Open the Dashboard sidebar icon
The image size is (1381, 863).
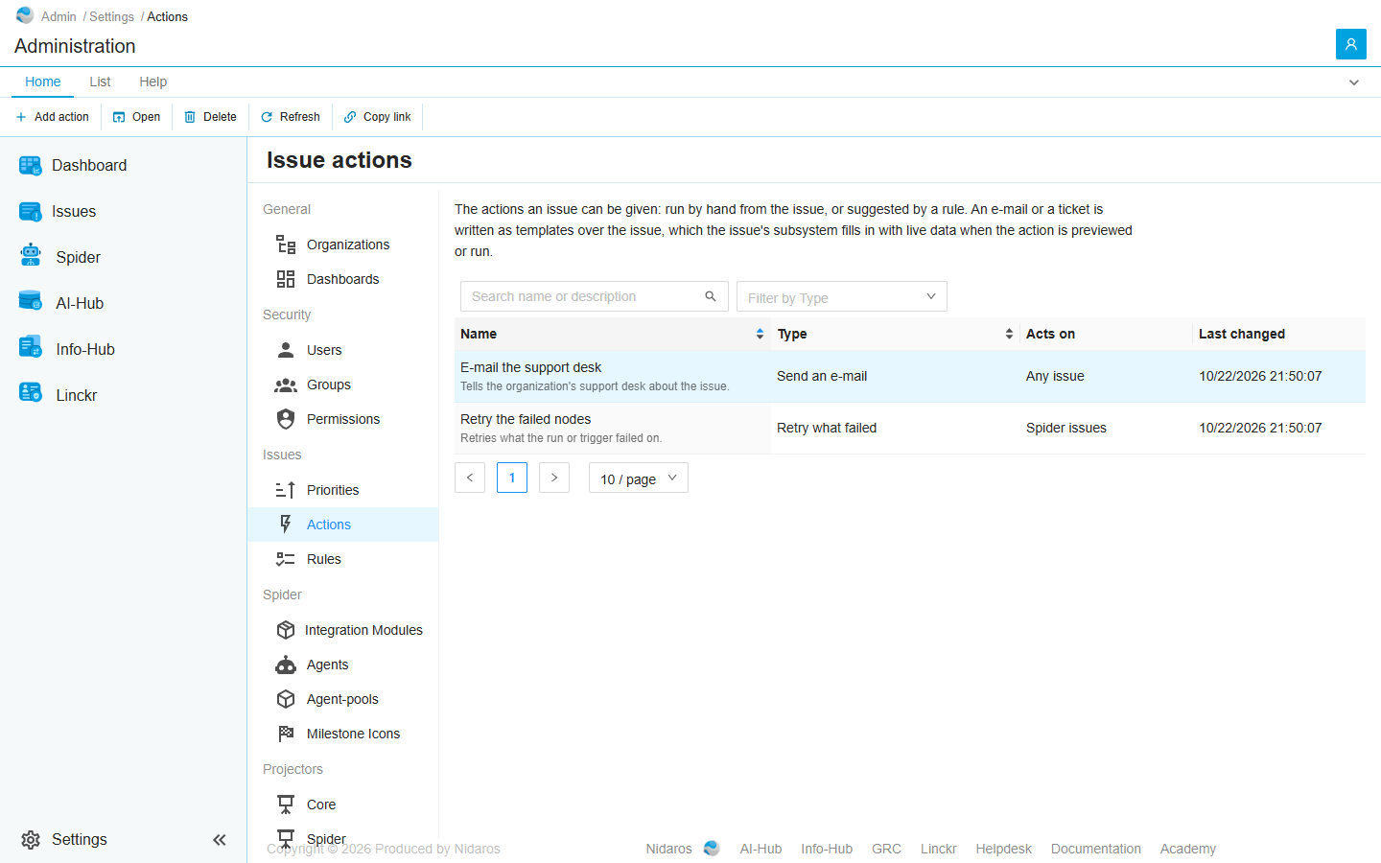pos(31,166)
